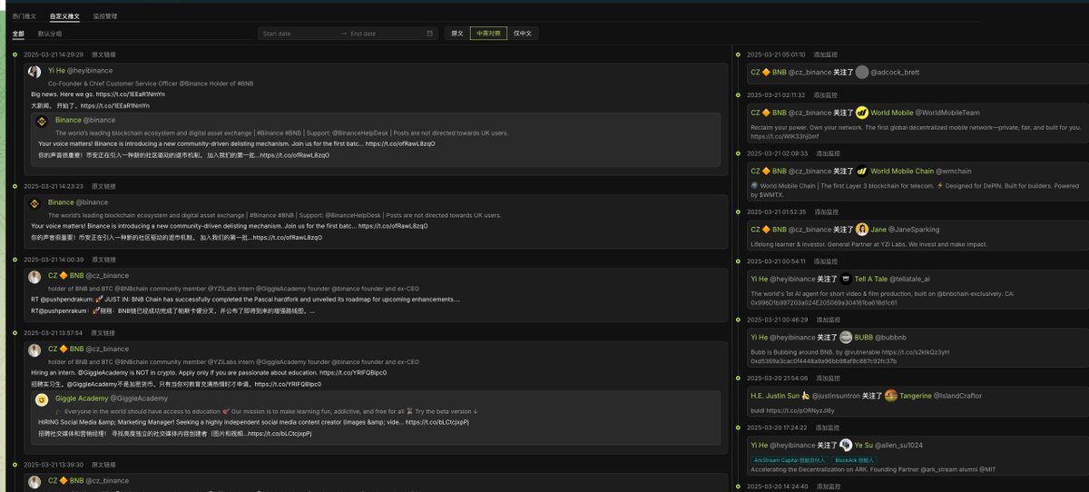The image size is (1089, 492).
Task: Click the ArkStream Capital tag
Action: (789, 460)
